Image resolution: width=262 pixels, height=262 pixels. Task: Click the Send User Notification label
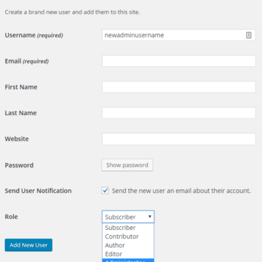(x=38, y=191)
